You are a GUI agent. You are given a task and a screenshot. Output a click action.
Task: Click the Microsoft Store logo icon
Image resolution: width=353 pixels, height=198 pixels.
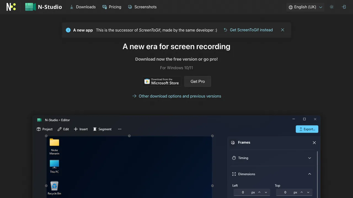pos(147,81)
